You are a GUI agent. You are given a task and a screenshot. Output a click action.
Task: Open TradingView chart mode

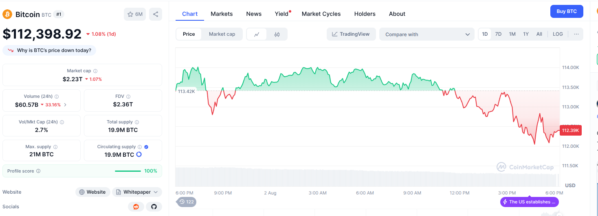pyautogui.click(x=351, y=34)
